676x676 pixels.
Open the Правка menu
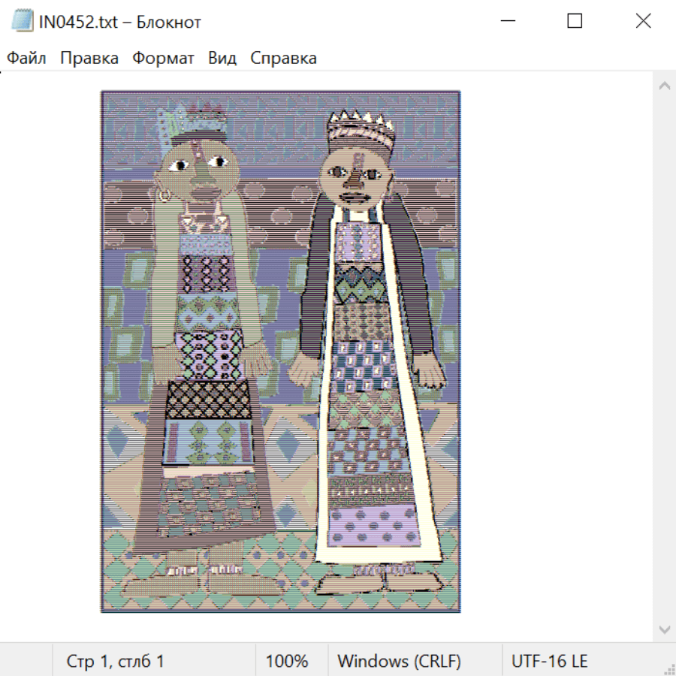(x=89, y=59)
